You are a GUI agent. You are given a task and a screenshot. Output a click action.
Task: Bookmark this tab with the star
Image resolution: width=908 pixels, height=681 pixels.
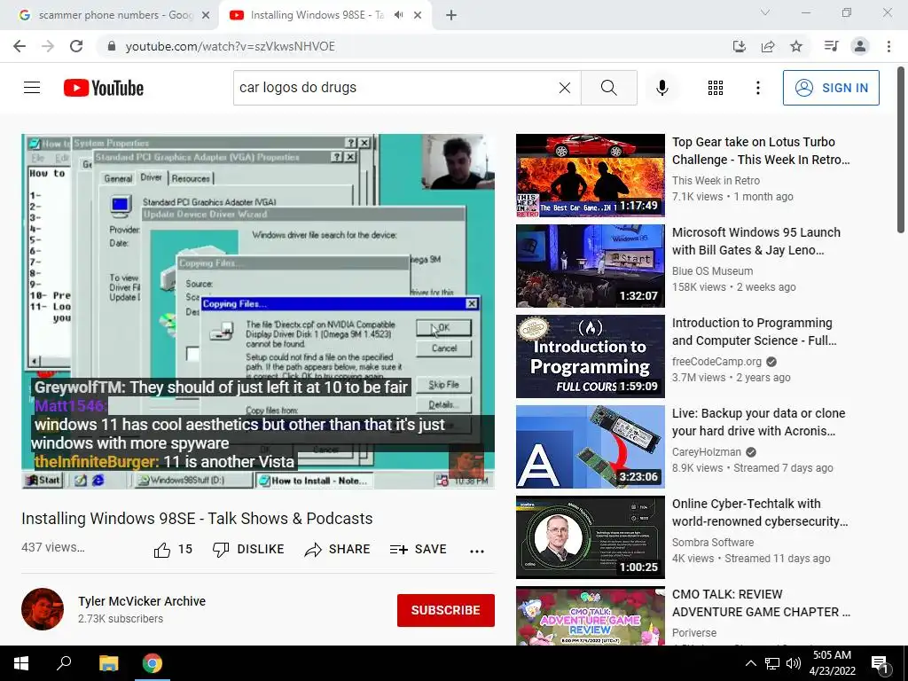(x=796, y=46)
